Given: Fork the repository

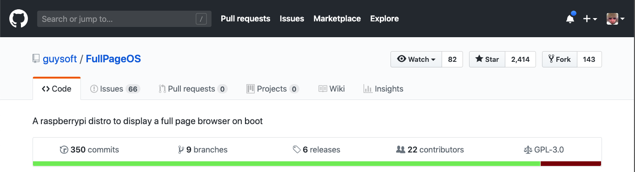Looking at the screenshot, I should [560, 60].
